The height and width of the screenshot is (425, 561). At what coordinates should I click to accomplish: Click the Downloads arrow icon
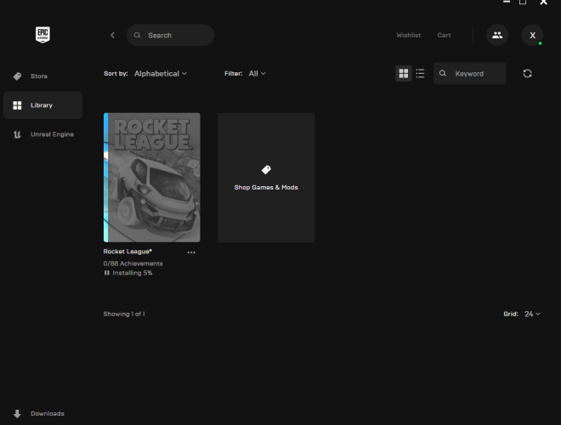17,414
